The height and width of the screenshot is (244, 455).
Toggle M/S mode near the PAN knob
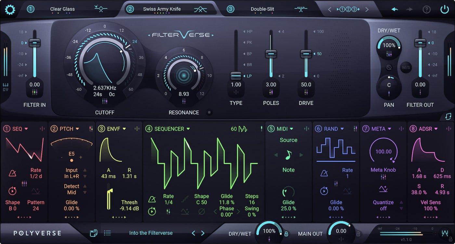point(406,68)
